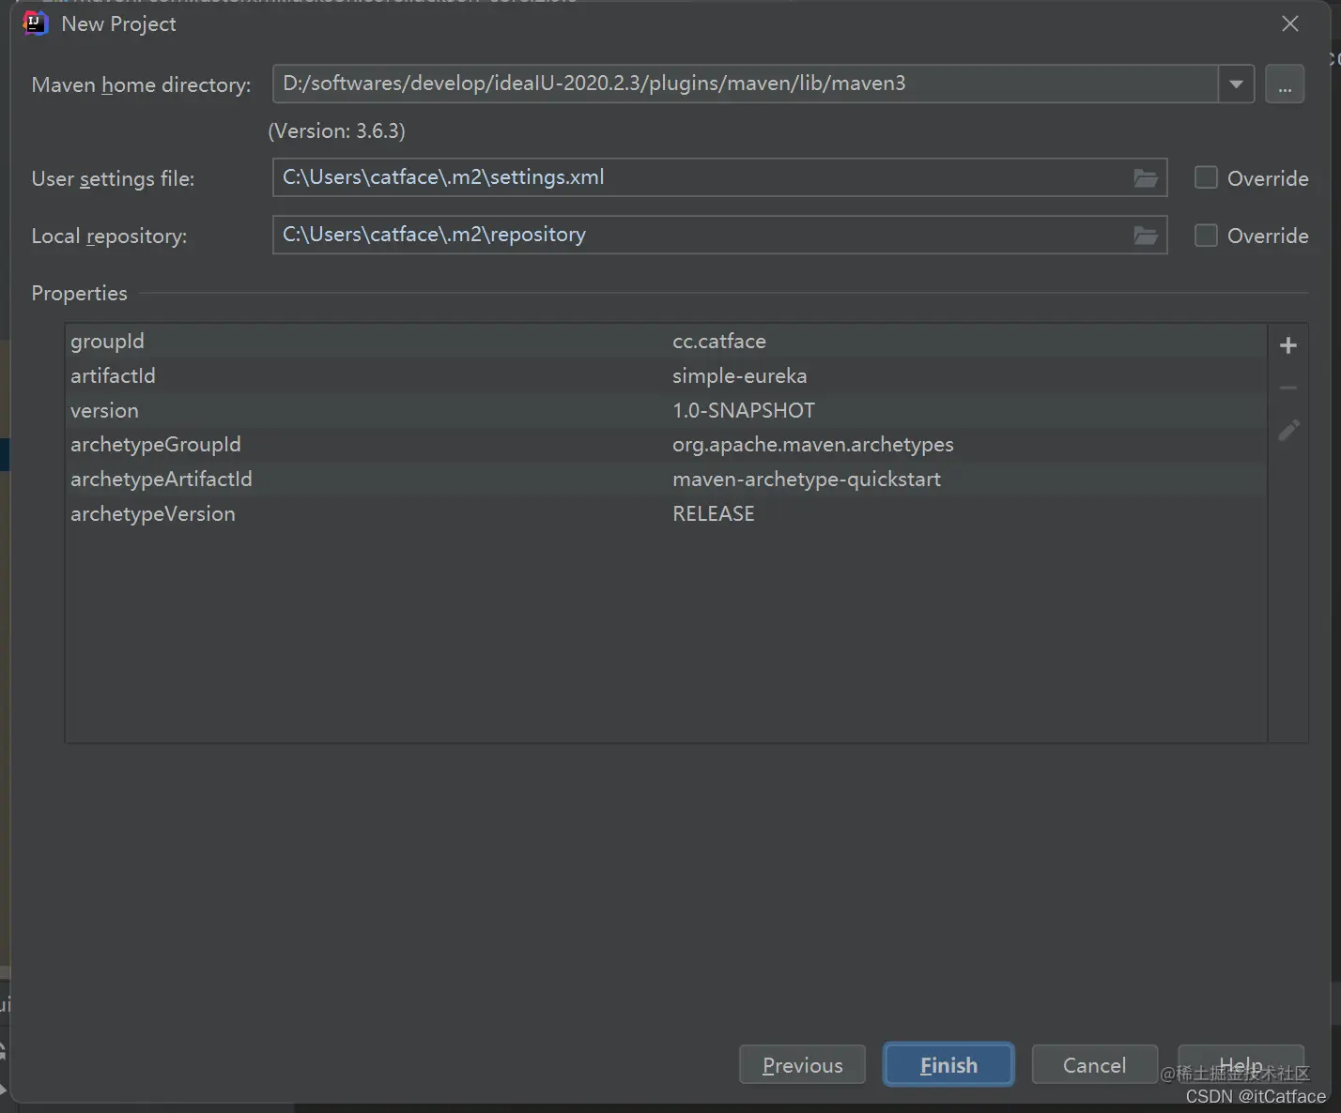Expand Maven home directory dropdown
This screenshot has width=1341, height=1113.
point(1236,84)
